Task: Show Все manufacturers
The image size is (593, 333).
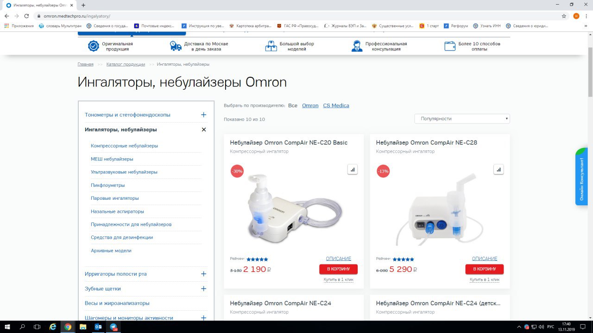Action: (x=293, y=105)
